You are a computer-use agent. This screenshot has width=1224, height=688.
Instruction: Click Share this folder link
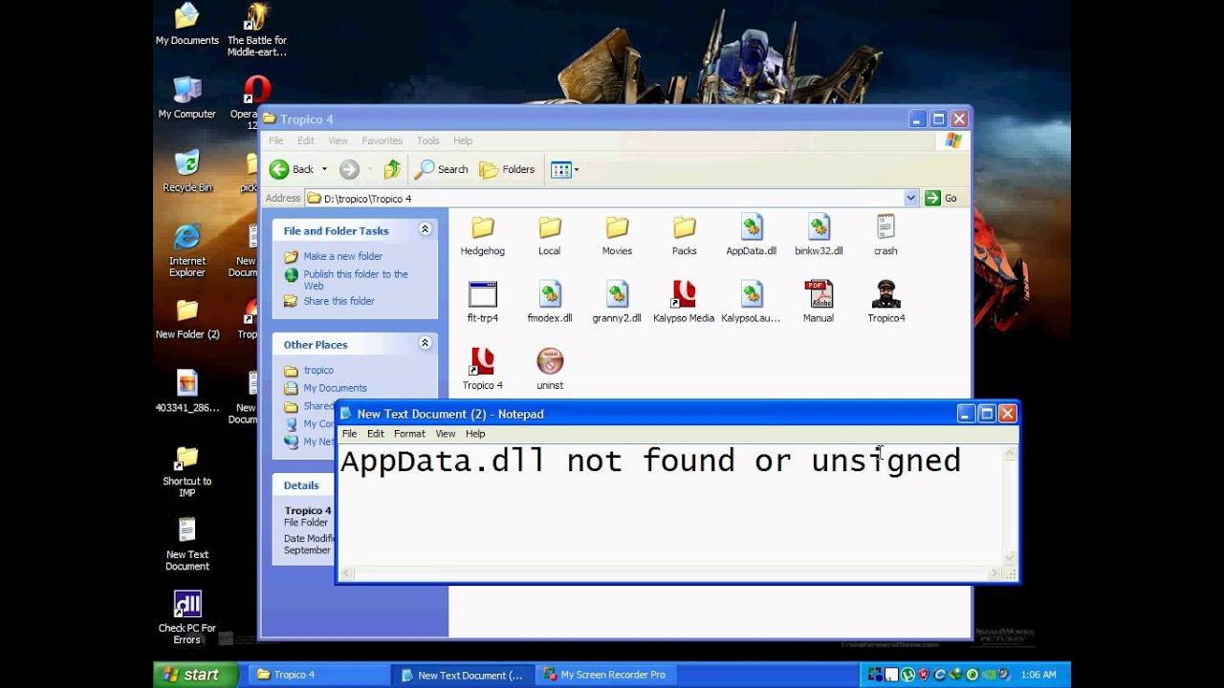coord(339,301)
